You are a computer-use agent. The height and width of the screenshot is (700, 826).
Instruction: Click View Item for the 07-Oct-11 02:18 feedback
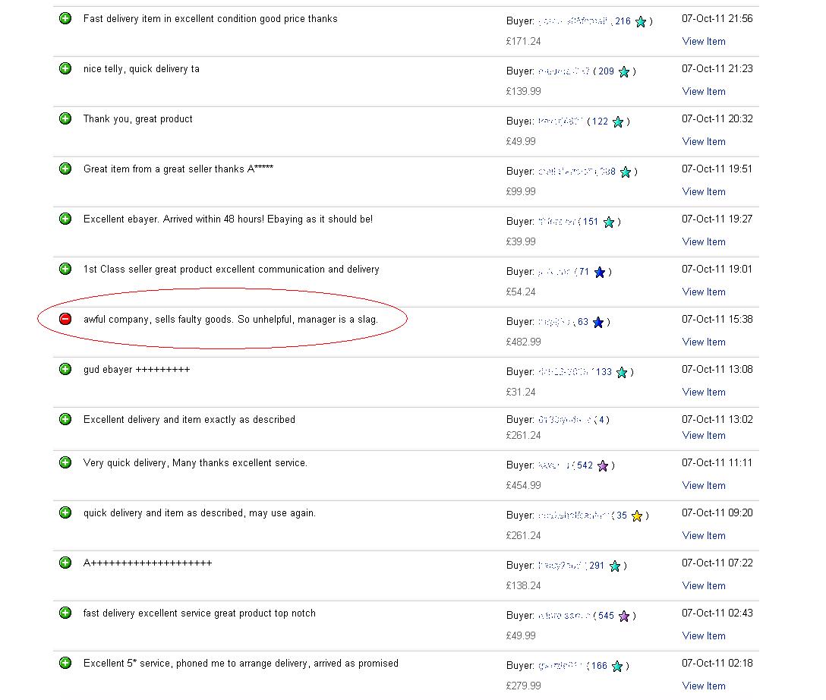[703, 686]
